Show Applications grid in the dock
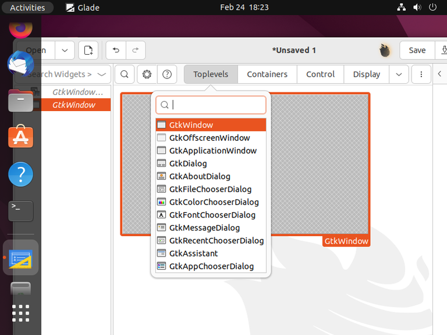 (20, 313)
